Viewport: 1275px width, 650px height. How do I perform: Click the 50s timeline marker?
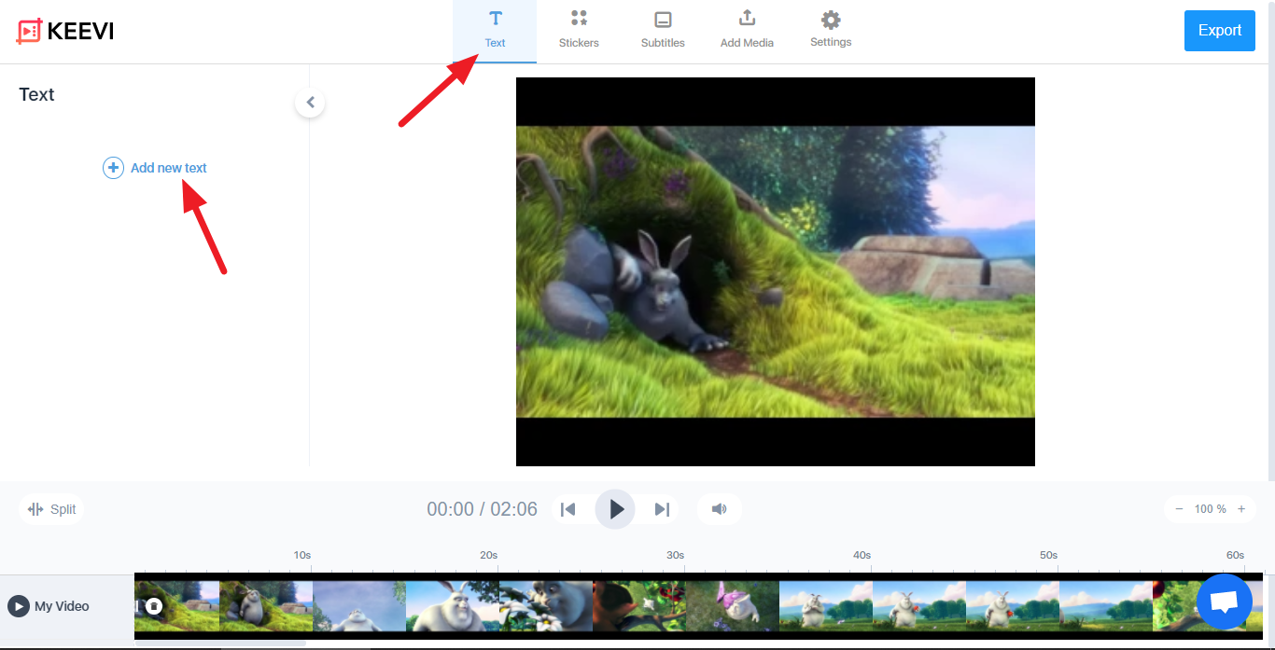point(1049,555)
